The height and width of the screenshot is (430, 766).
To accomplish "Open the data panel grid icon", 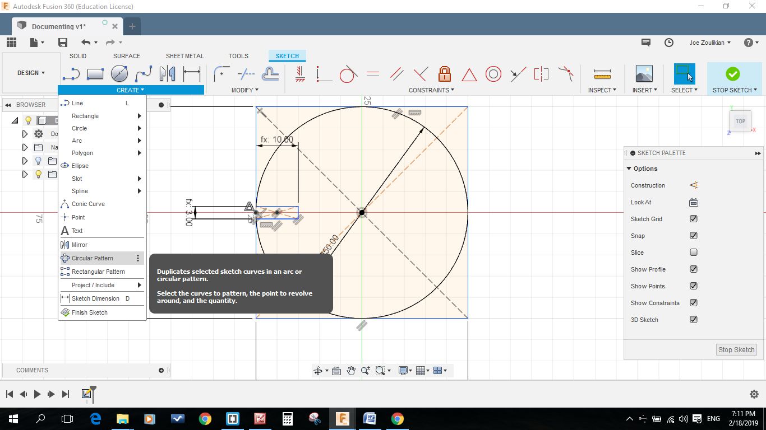I will (12, 43).
